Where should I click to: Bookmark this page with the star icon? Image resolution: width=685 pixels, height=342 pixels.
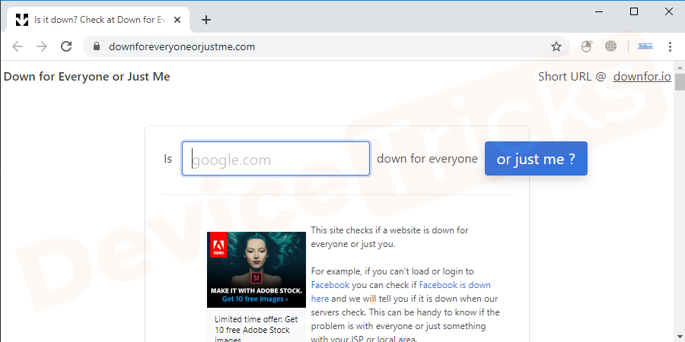click(x=556, y=46)
